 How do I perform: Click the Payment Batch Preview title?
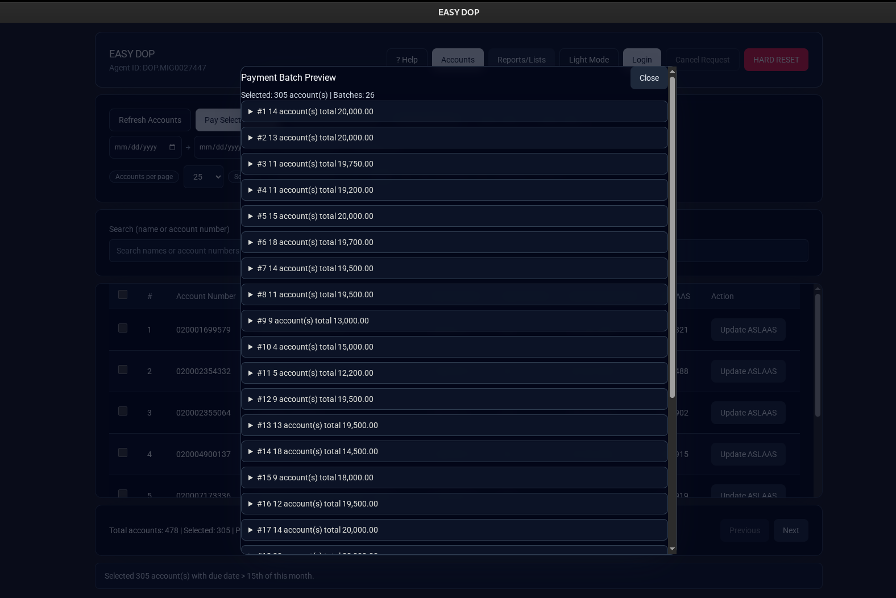tap(288, 77)
